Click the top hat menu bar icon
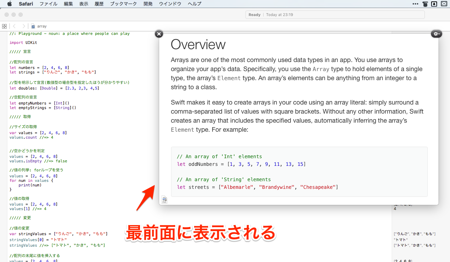450x262 pixels. (x=425, y=4)
